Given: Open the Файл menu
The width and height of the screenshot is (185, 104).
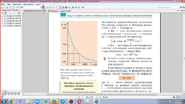Looking at the screenshot, I should pyautogui.click(x=3, y=4).
